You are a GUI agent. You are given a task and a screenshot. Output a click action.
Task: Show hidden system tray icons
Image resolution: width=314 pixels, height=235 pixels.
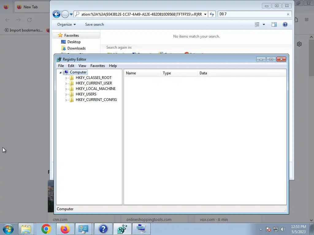tap(261, 229)
